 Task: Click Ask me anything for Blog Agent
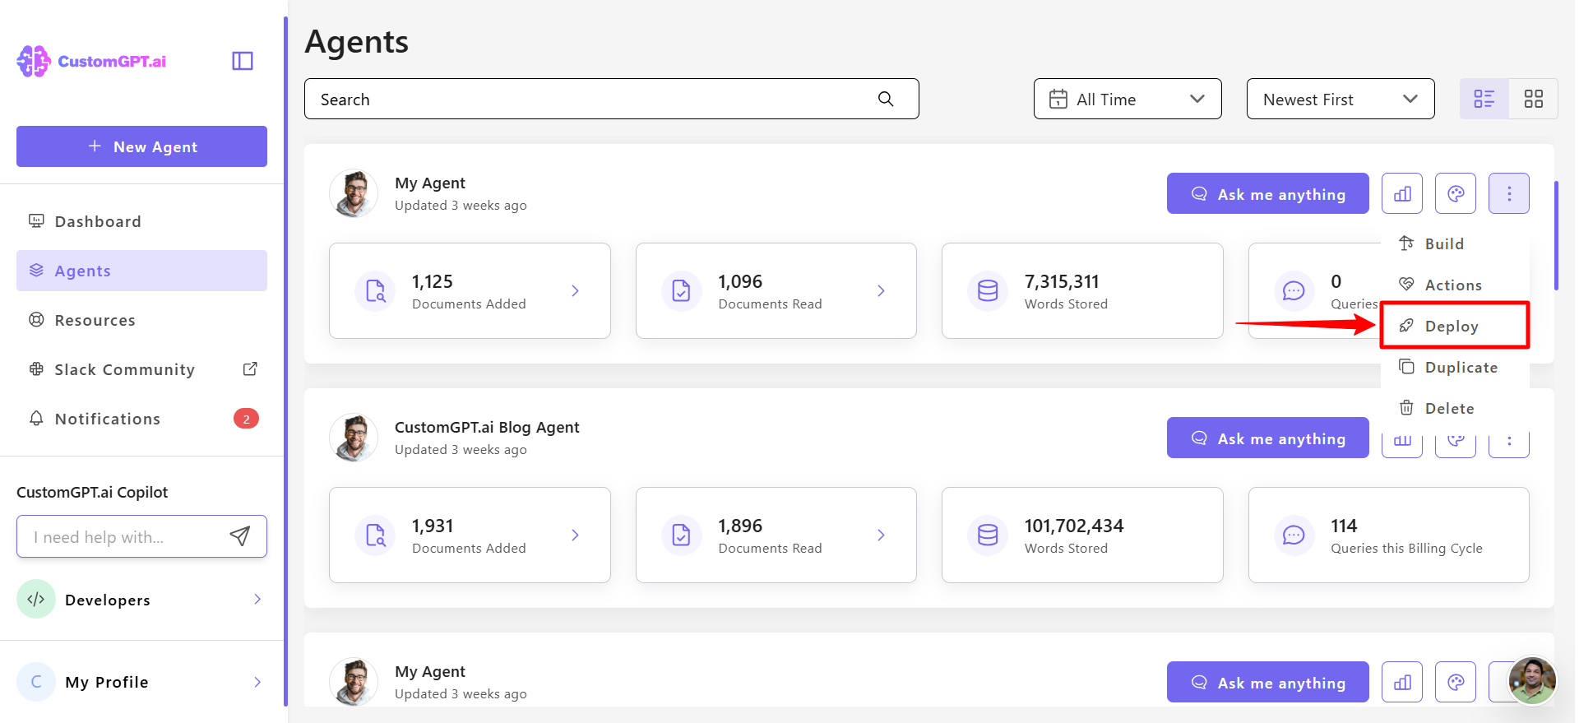(x=1267, y=438)
